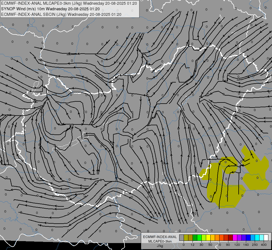The height and width of the screenshot is (250, 272).
Task: Click the MLCAPE0-3km title line at top
Action: [x=69, y=3]
